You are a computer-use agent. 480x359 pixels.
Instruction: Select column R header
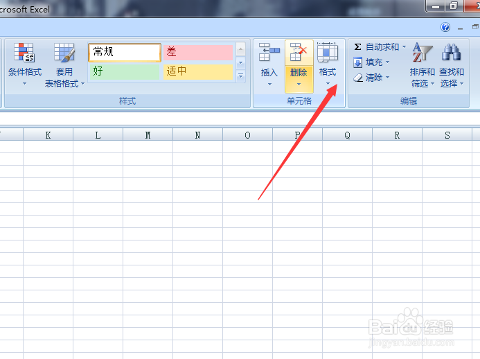tap(397, 134)
